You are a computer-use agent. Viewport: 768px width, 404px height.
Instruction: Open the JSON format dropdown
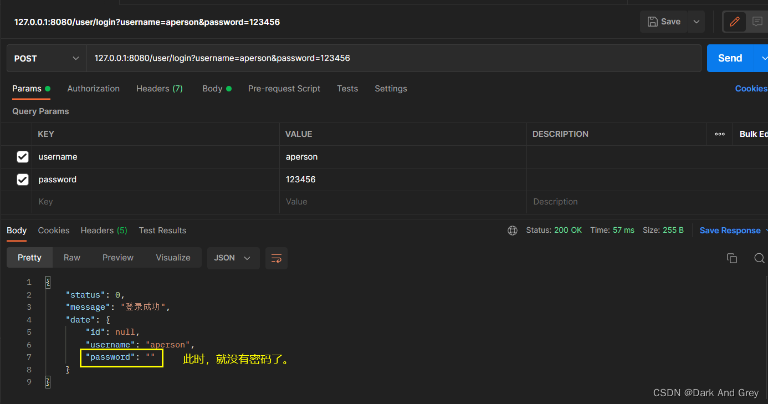pyautogui.click(x=233, y=258)
